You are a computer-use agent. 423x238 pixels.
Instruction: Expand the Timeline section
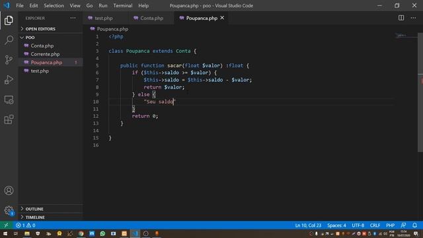[x=50, y=217]
